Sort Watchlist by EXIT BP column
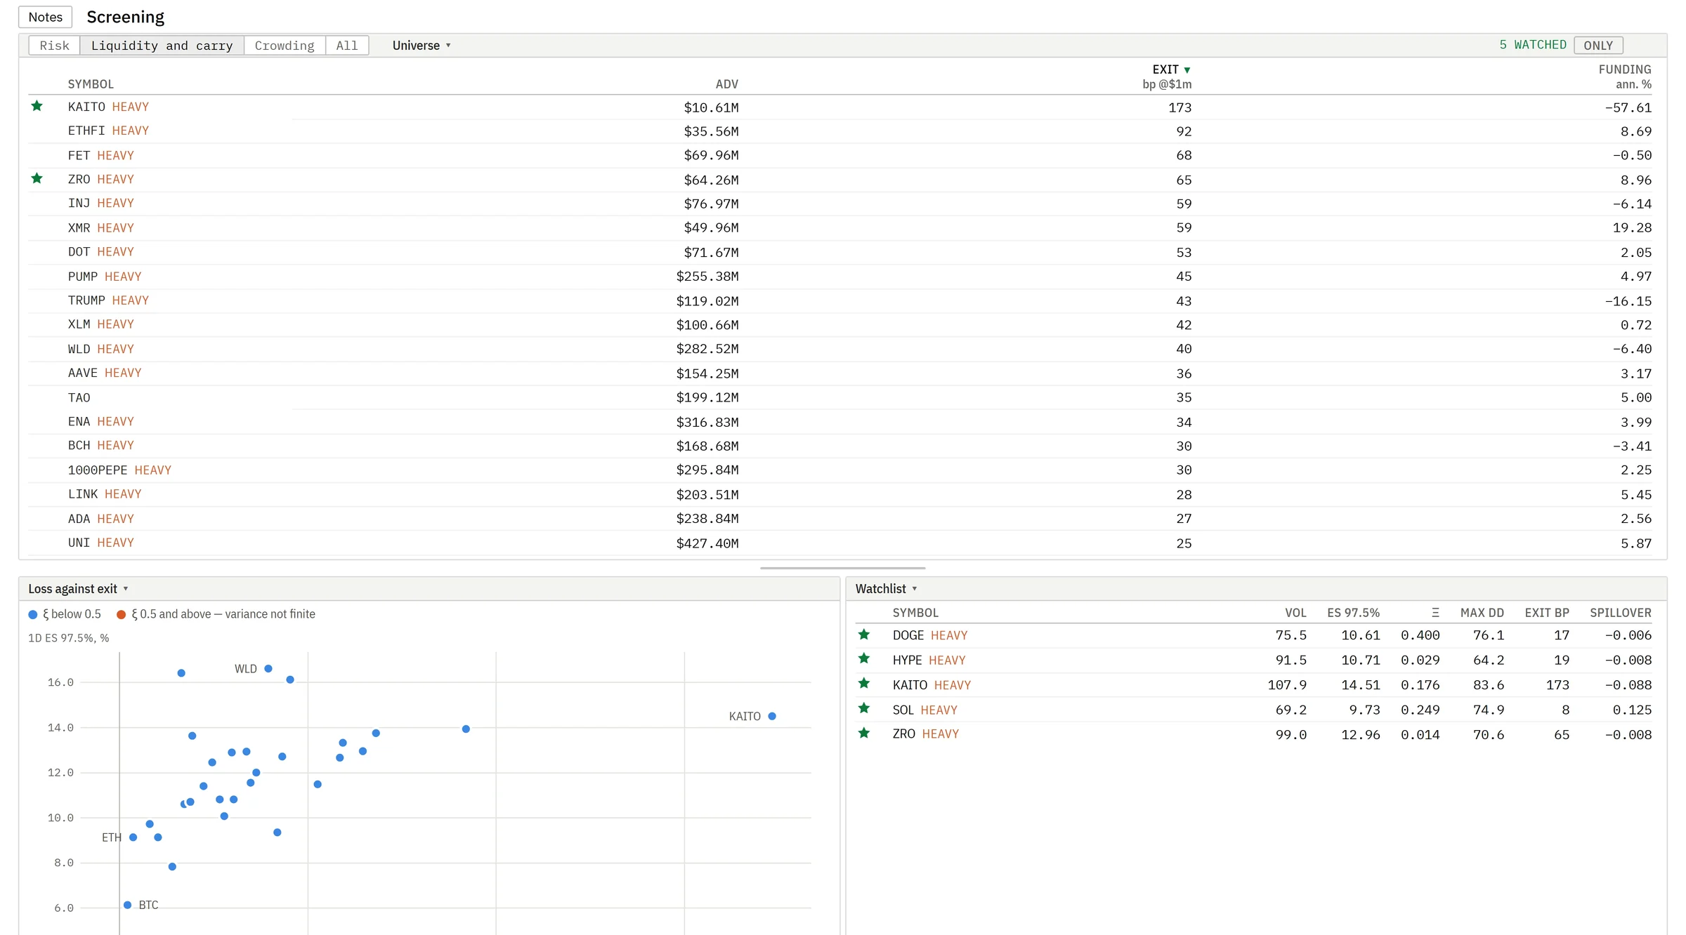1686x935 pixels. pyautogui.click(x=1547, y=613)
